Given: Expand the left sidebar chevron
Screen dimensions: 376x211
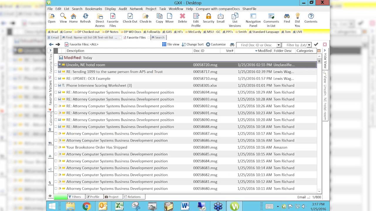Looking at the screenshot, I should tap(50, 50).
